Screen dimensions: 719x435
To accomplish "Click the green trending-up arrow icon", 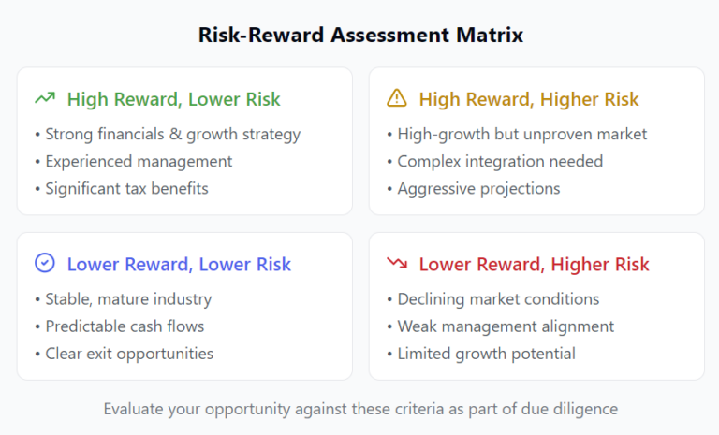I will click(44, 98).
